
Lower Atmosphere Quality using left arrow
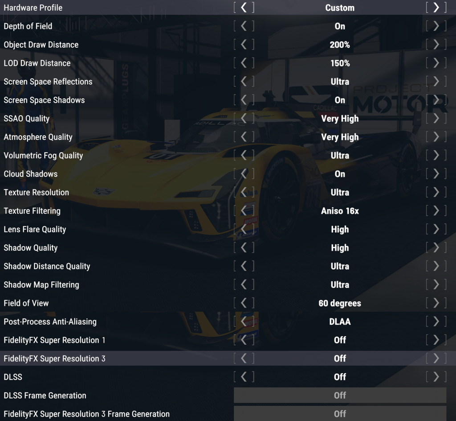[244, 137]
